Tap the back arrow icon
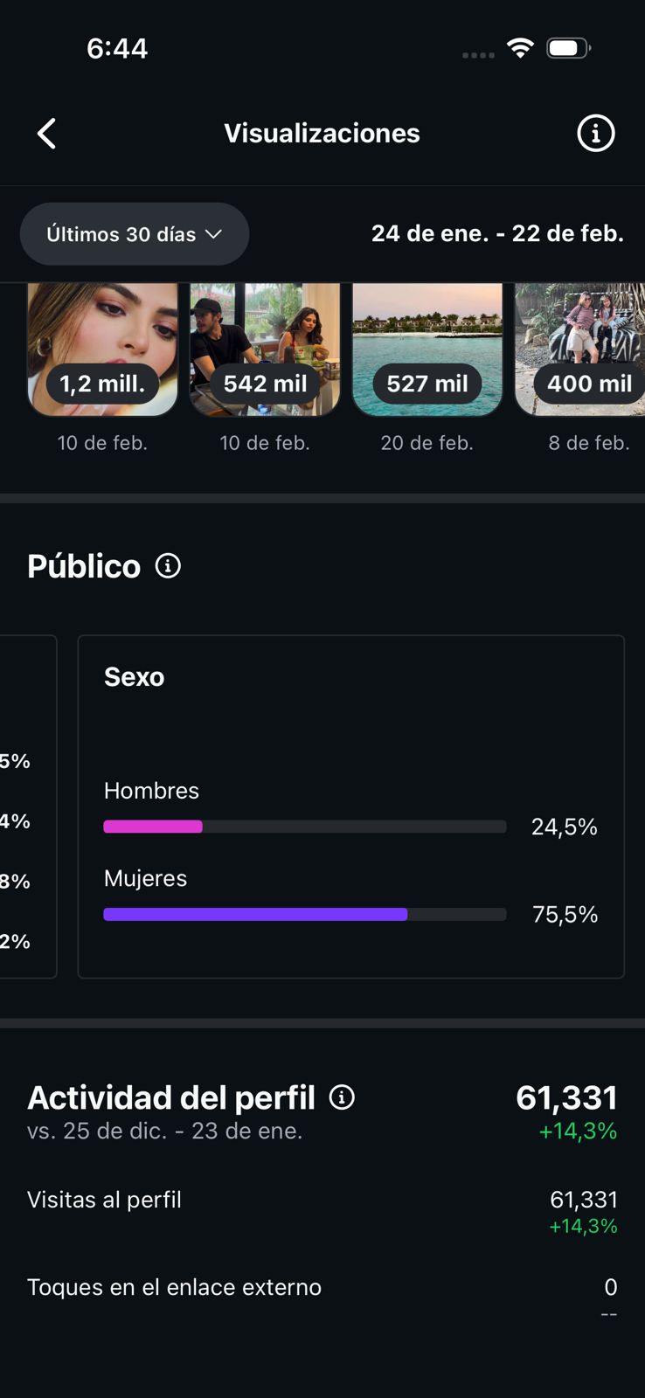This screenshot has height=1398, width=645. [x=47, y=134]
